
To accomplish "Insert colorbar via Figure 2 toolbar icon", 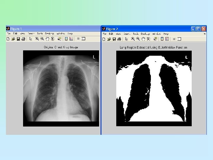I will (162, 39).
